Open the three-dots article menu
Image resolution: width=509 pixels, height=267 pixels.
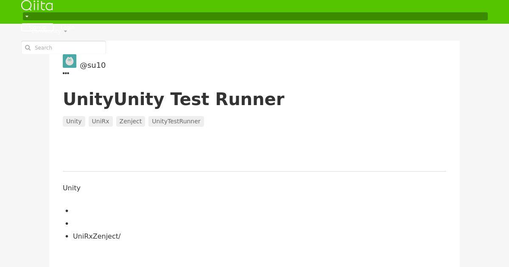pyautogui.click(x=66, y=73)
